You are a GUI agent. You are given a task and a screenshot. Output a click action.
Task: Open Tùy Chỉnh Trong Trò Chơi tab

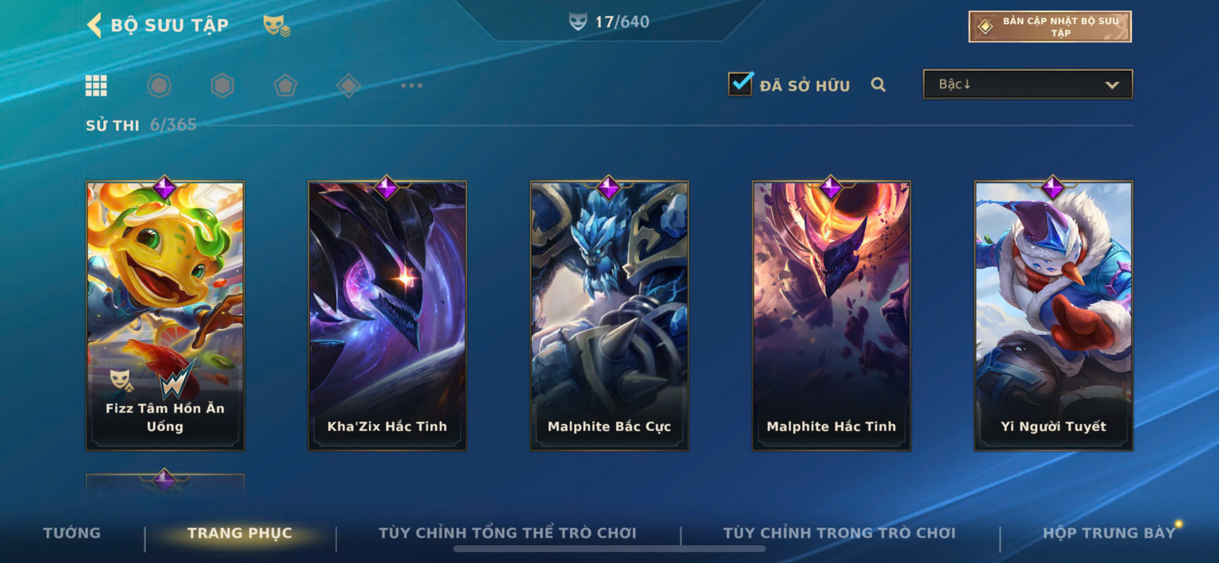[x=839, y=533]
